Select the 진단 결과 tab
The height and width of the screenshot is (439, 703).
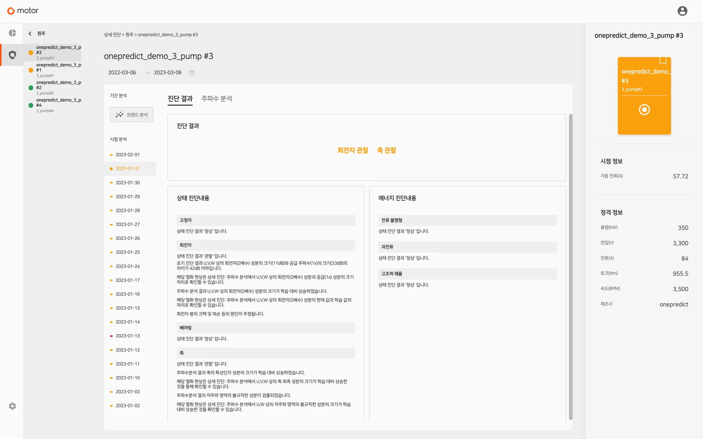(x=180, y=99)
